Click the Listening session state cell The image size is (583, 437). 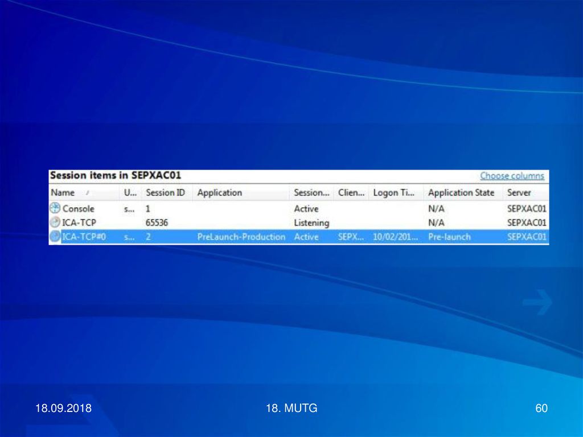click(311, 223)
